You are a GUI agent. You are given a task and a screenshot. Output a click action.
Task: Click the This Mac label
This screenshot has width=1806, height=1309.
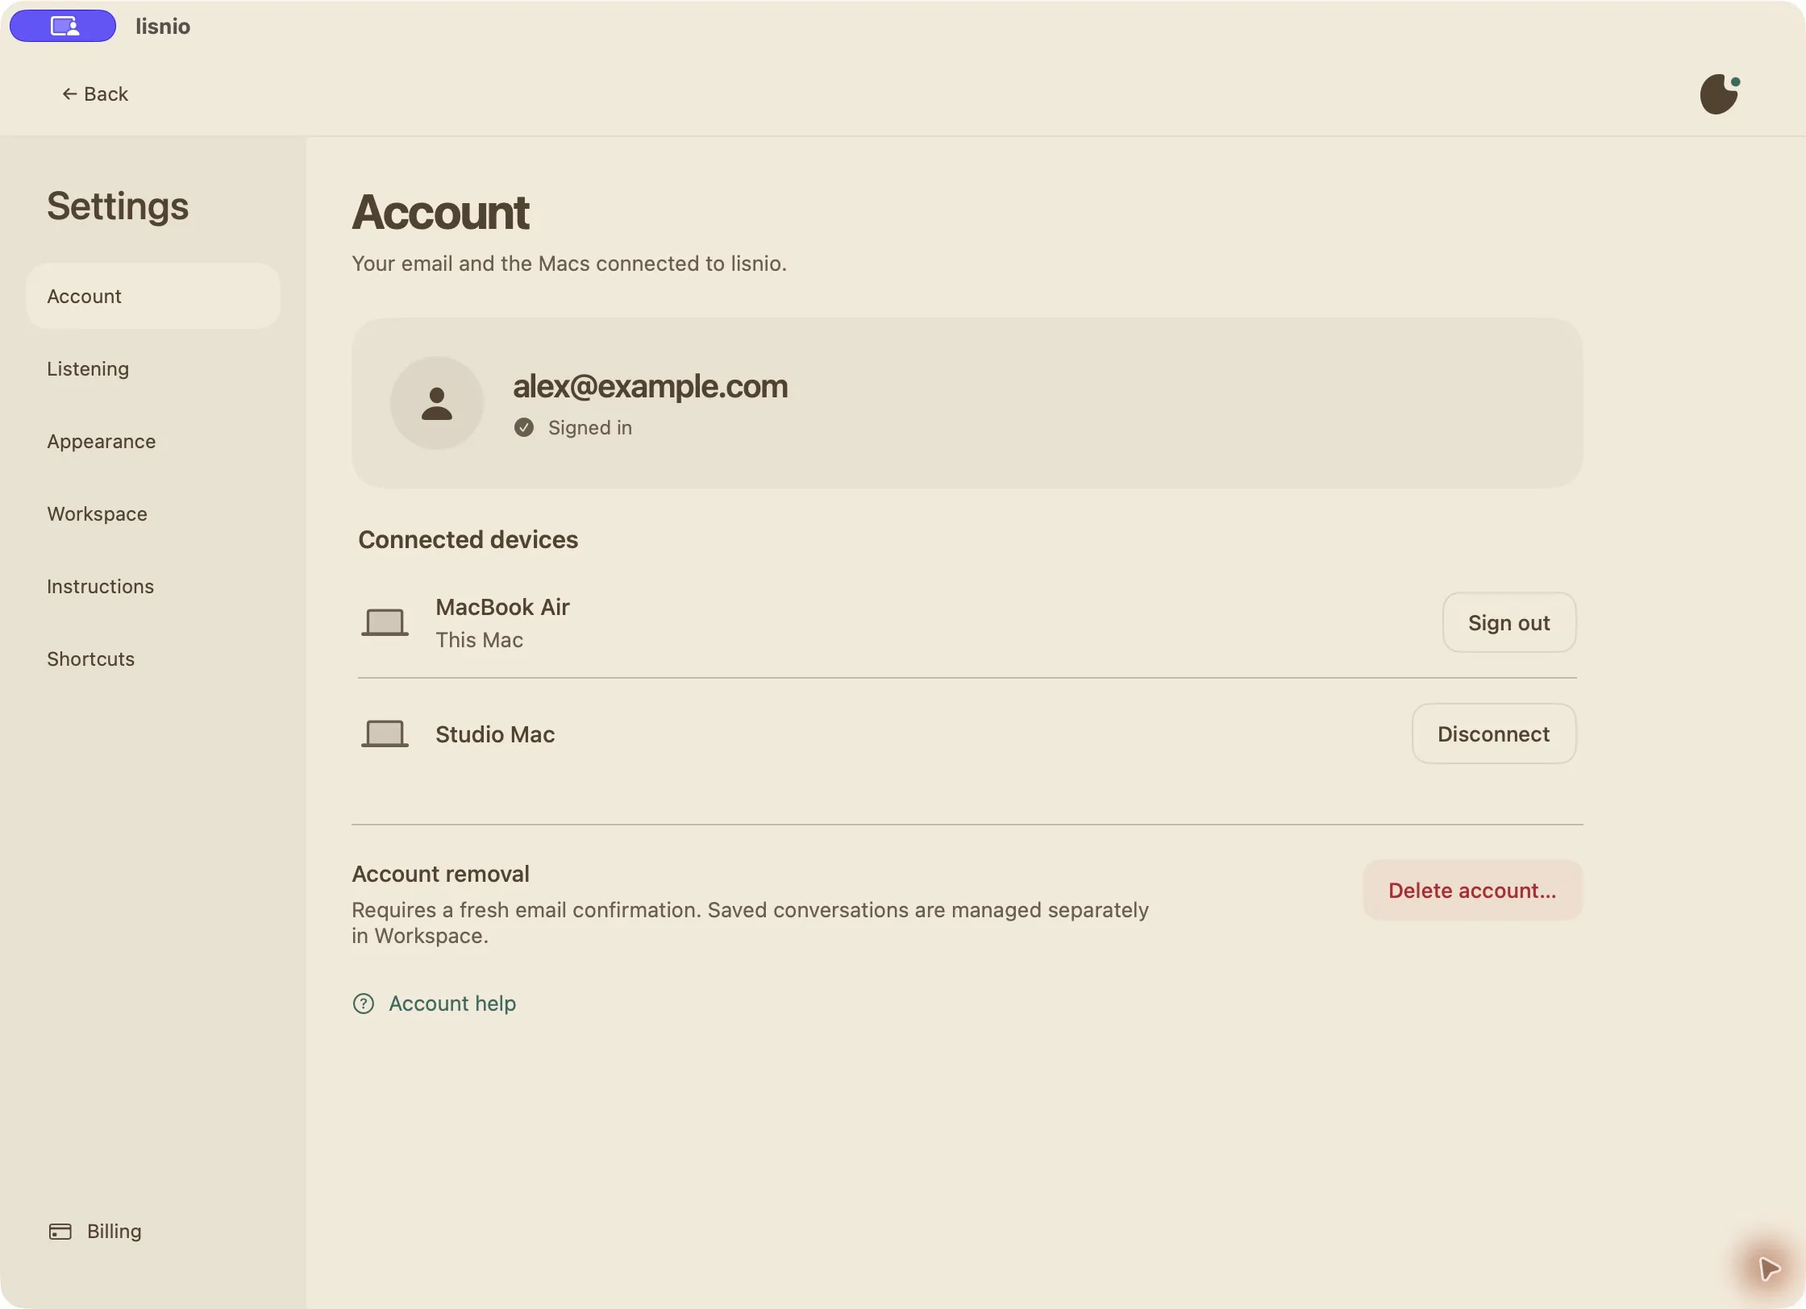click(x=479, y=640)
